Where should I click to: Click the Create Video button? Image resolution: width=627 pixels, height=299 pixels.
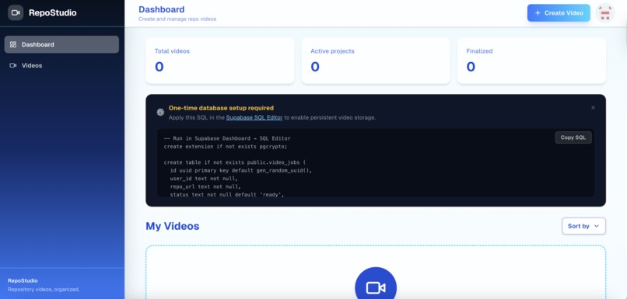559,12
